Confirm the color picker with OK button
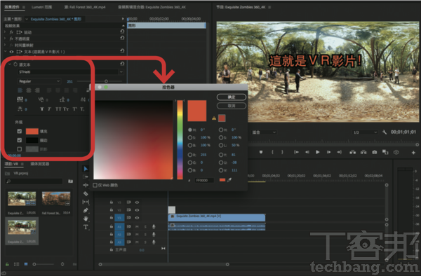The height and width of the screenshot is (276, 421). click(x=232, y=97)
